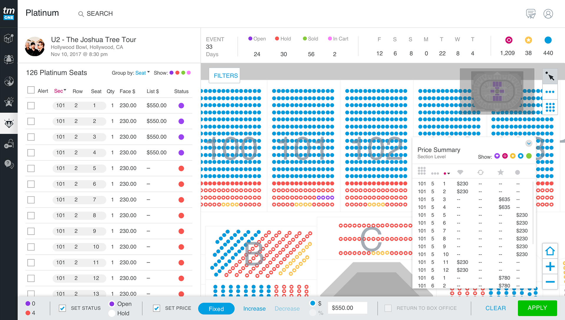
Task: Select the Hold status radio button
Action: pyautogui.click(x=112, y=313)
